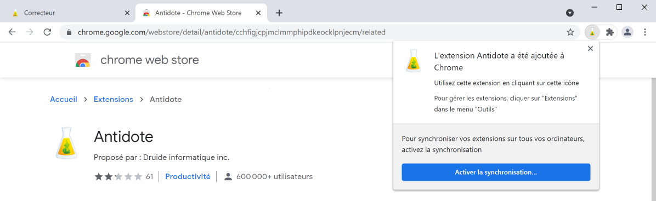
Task: Click the star rating for Antidote
Action: point(118,177)
